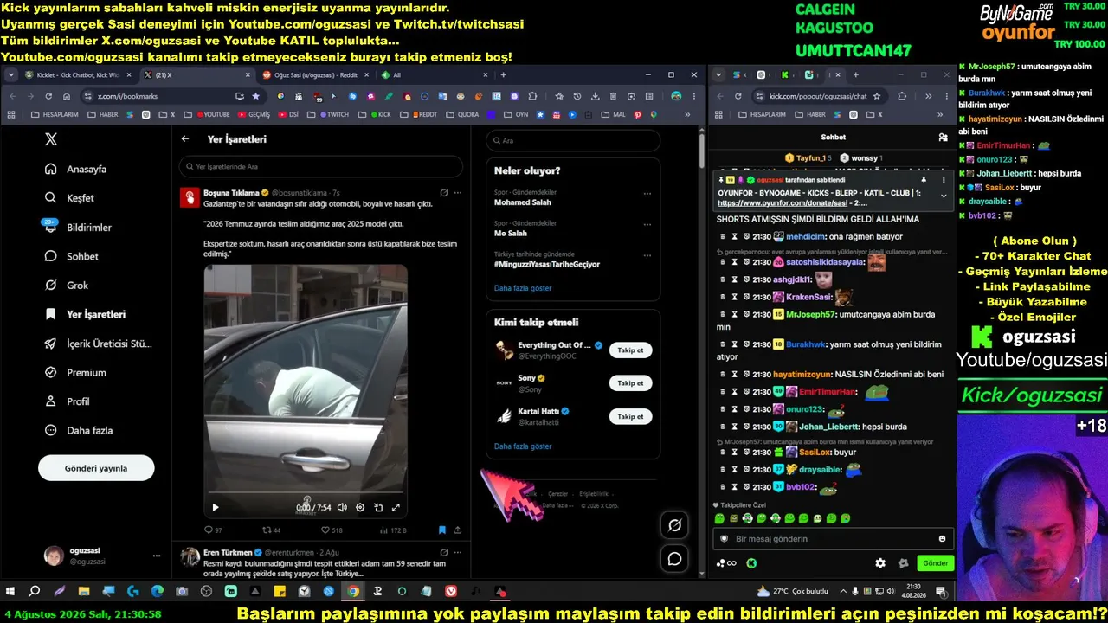
Task: Open Daha fazla göster under Neler oluyor
Action: 523,288
